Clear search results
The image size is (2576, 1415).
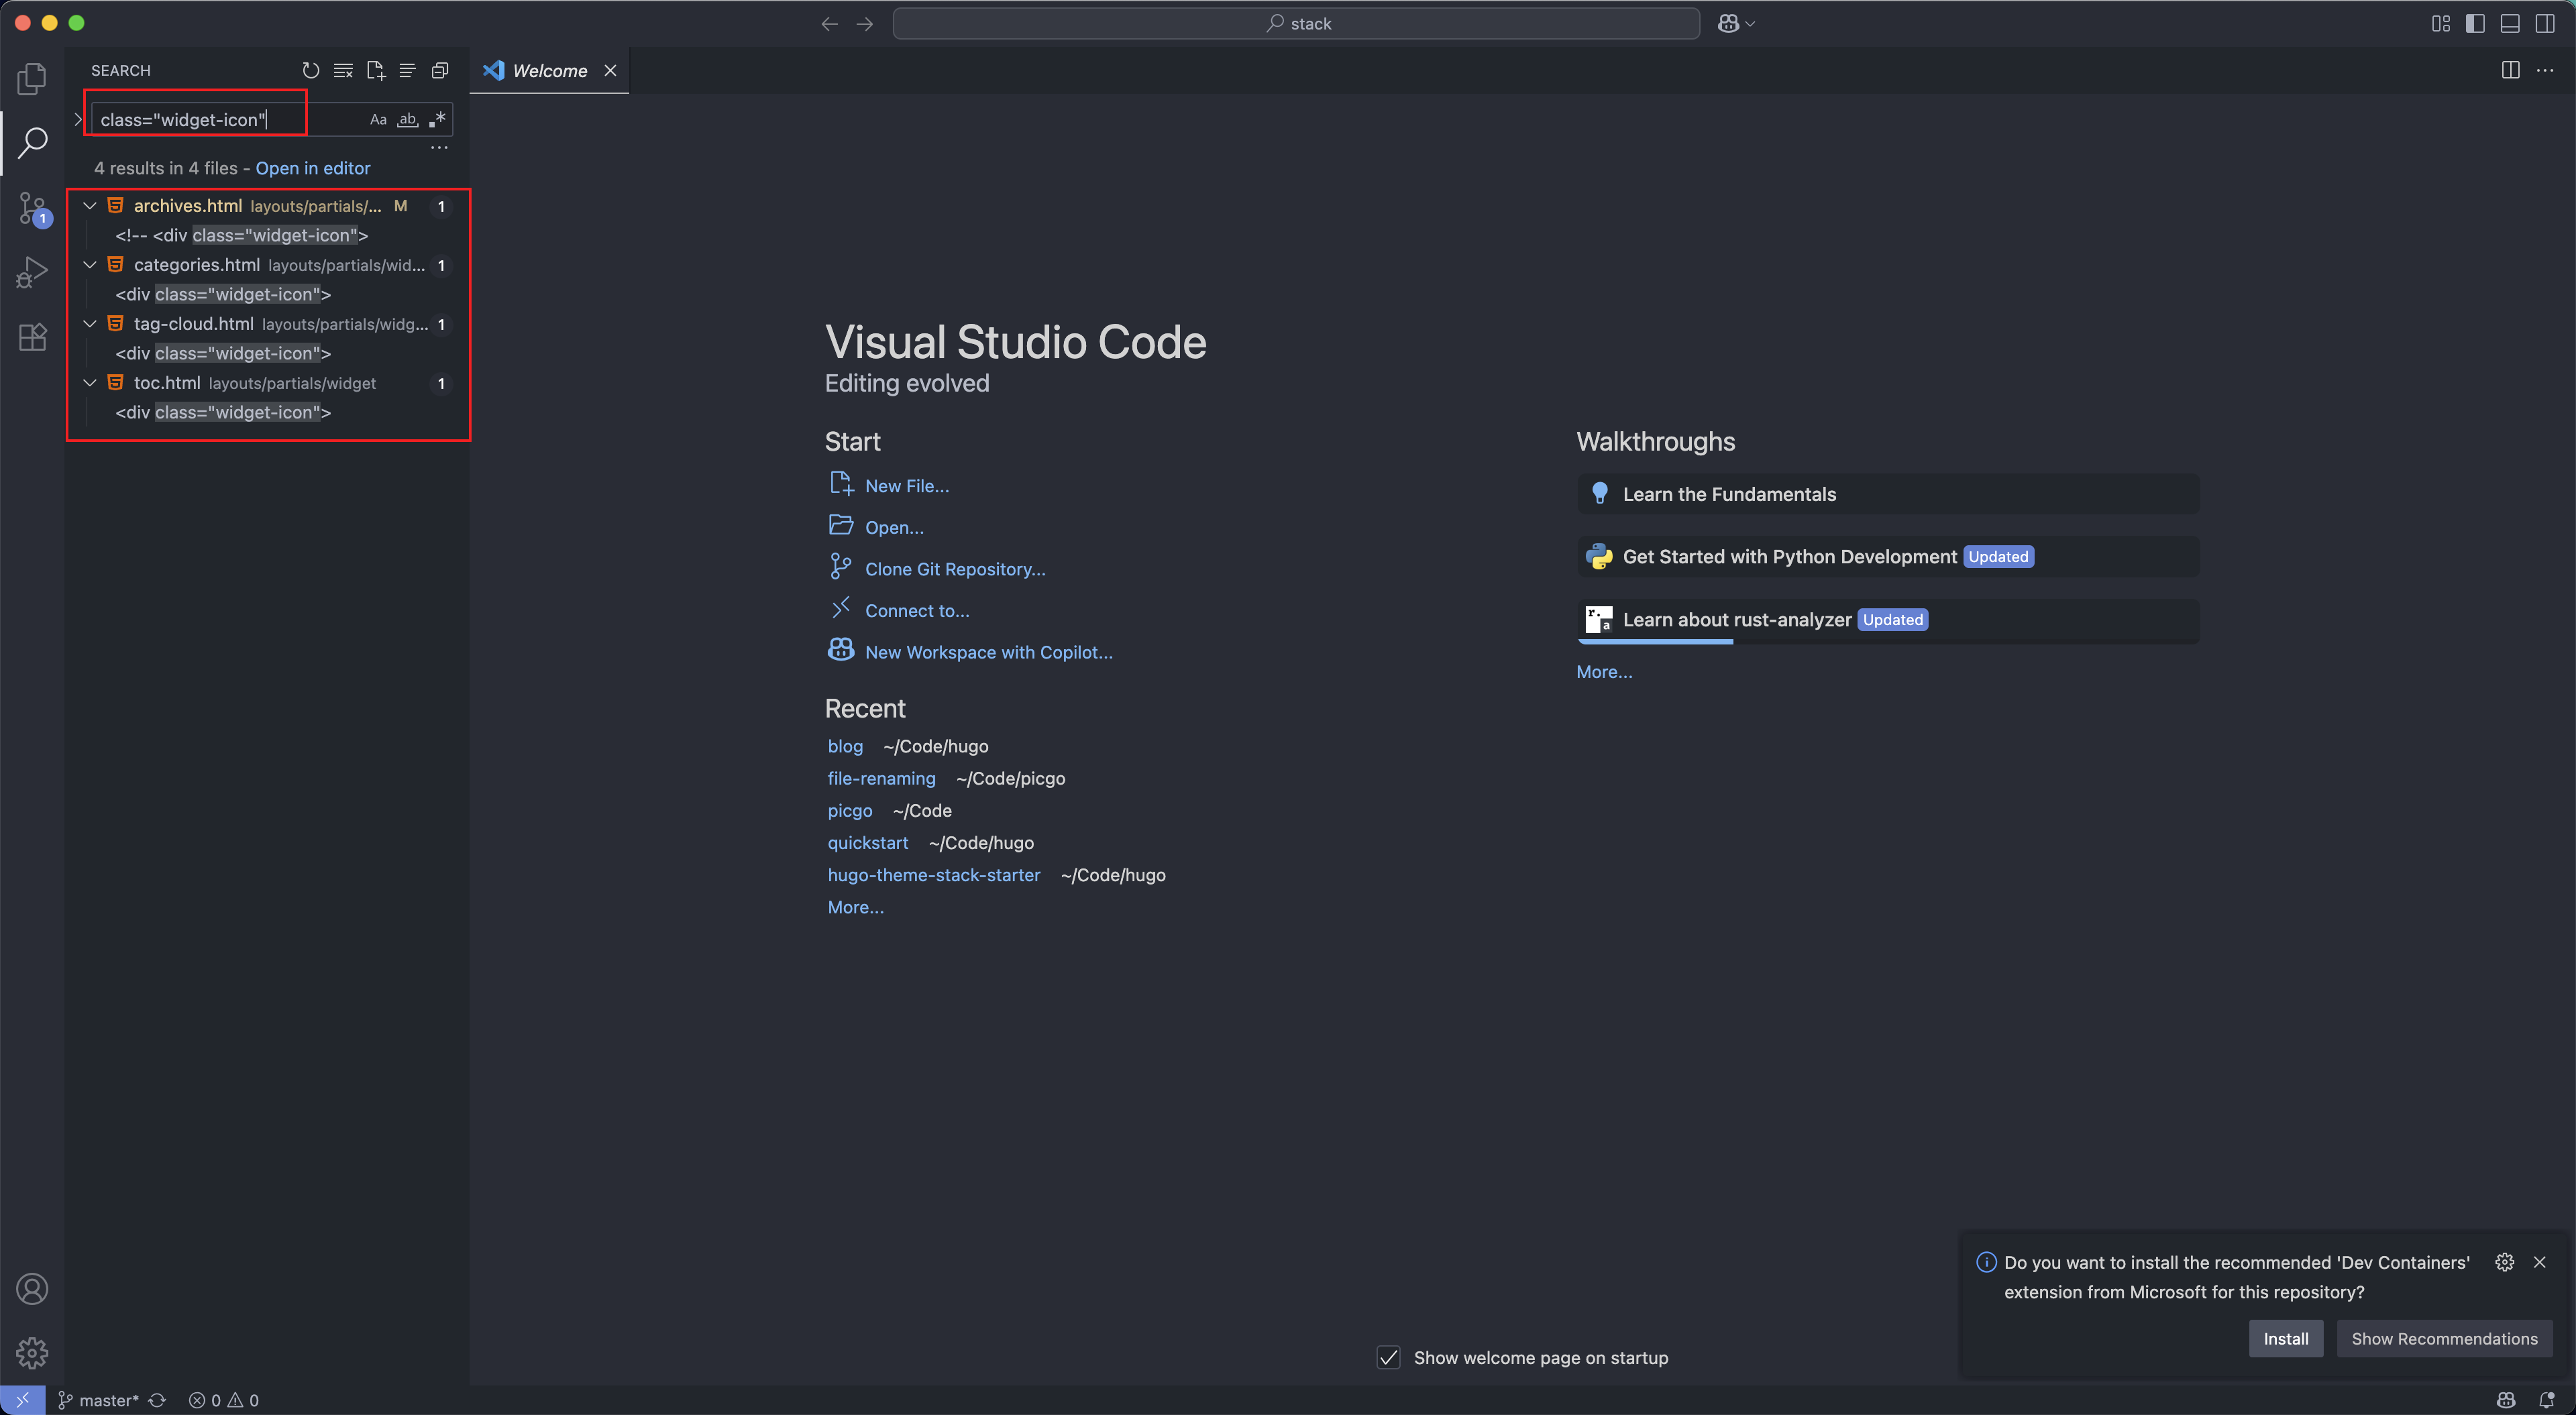pos(343,70)
